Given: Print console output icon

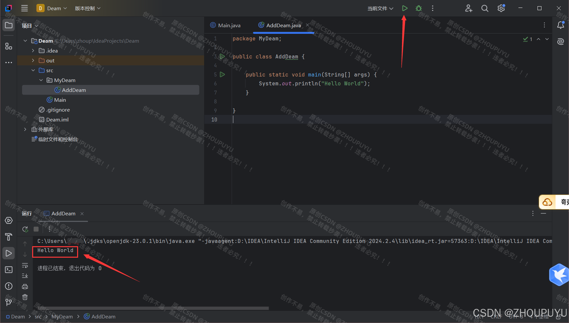Looking at the screenshot, I should tap(25, 287).
